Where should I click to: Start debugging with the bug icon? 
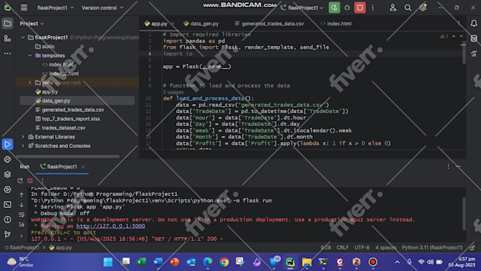tap(347, 8)
